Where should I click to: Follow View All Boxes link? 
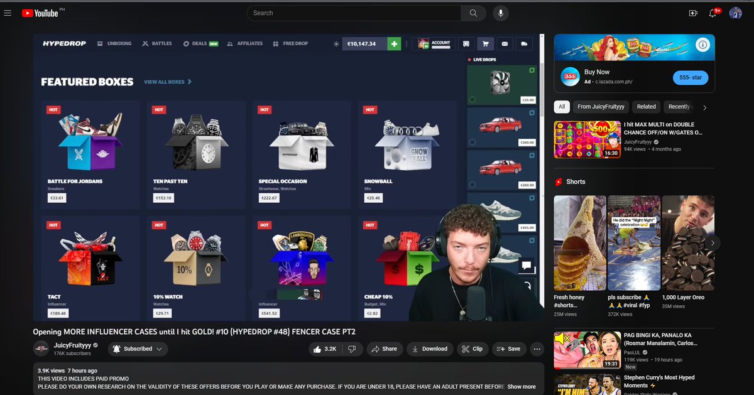(x=168, y=82)
